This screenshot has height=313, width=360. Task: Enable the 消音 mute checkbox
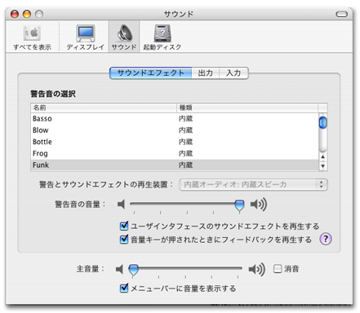pyautogui.click(x=278, y=269)
